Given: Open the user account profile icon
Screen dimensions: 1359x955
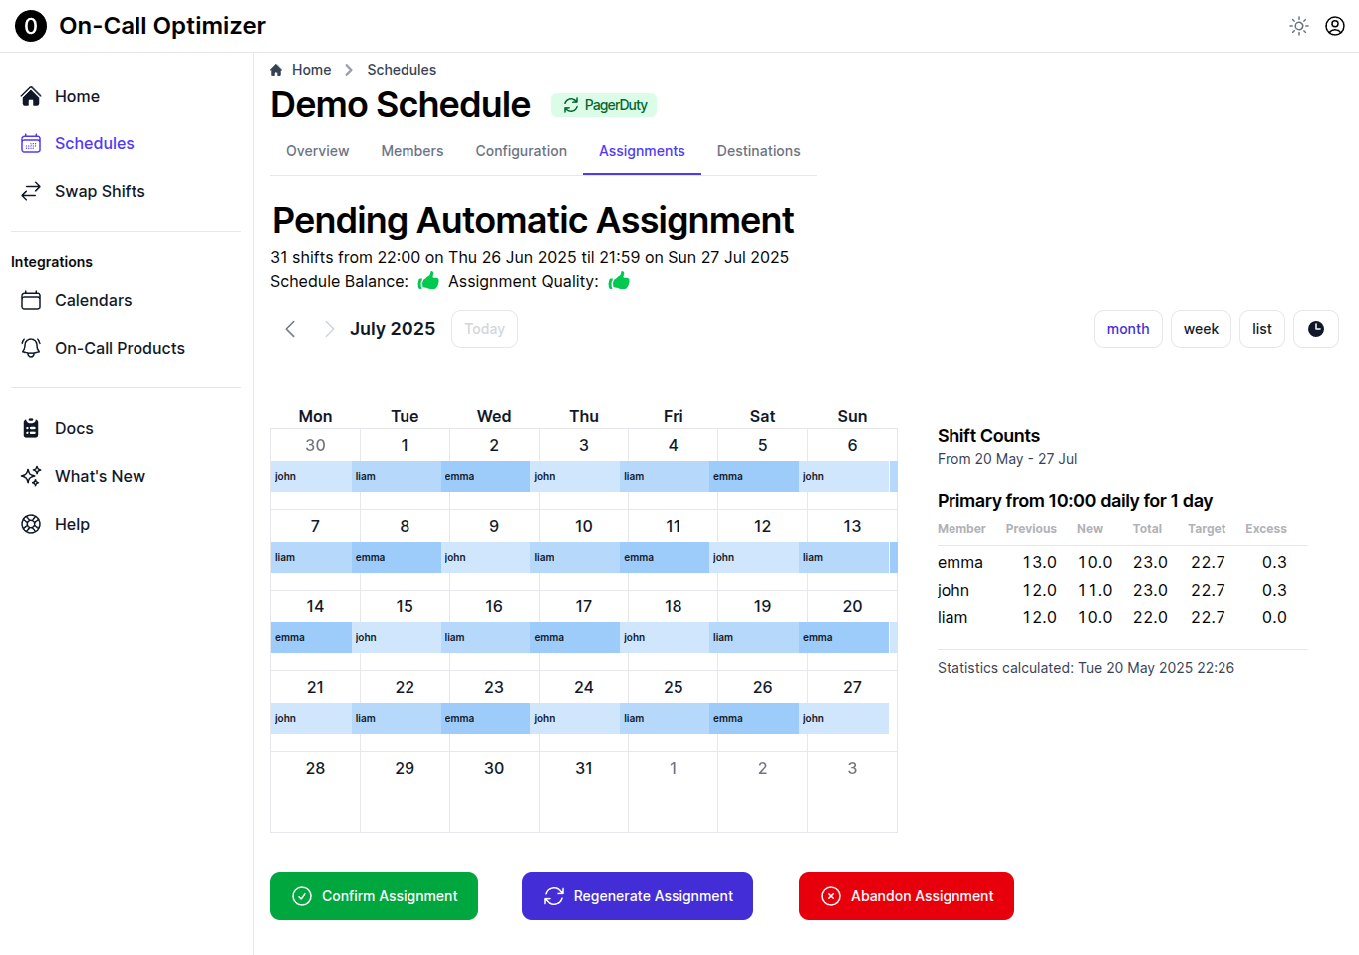Looking at the screenshot, I should (1335, 26).
